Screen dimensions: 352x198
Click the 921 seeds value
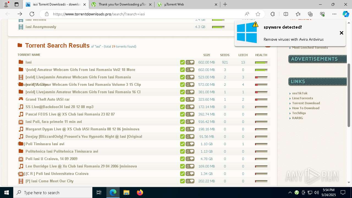click(225, 62)
